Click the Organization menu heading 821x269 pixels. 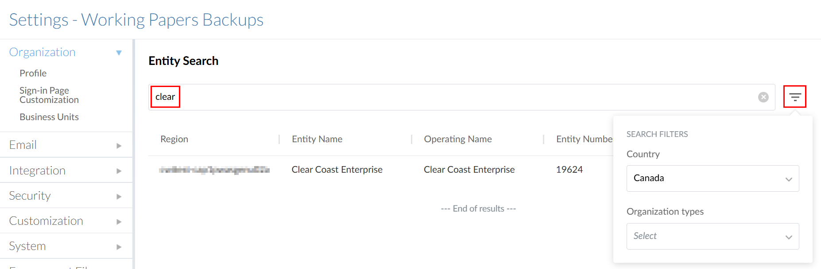[x=43, y=52]
